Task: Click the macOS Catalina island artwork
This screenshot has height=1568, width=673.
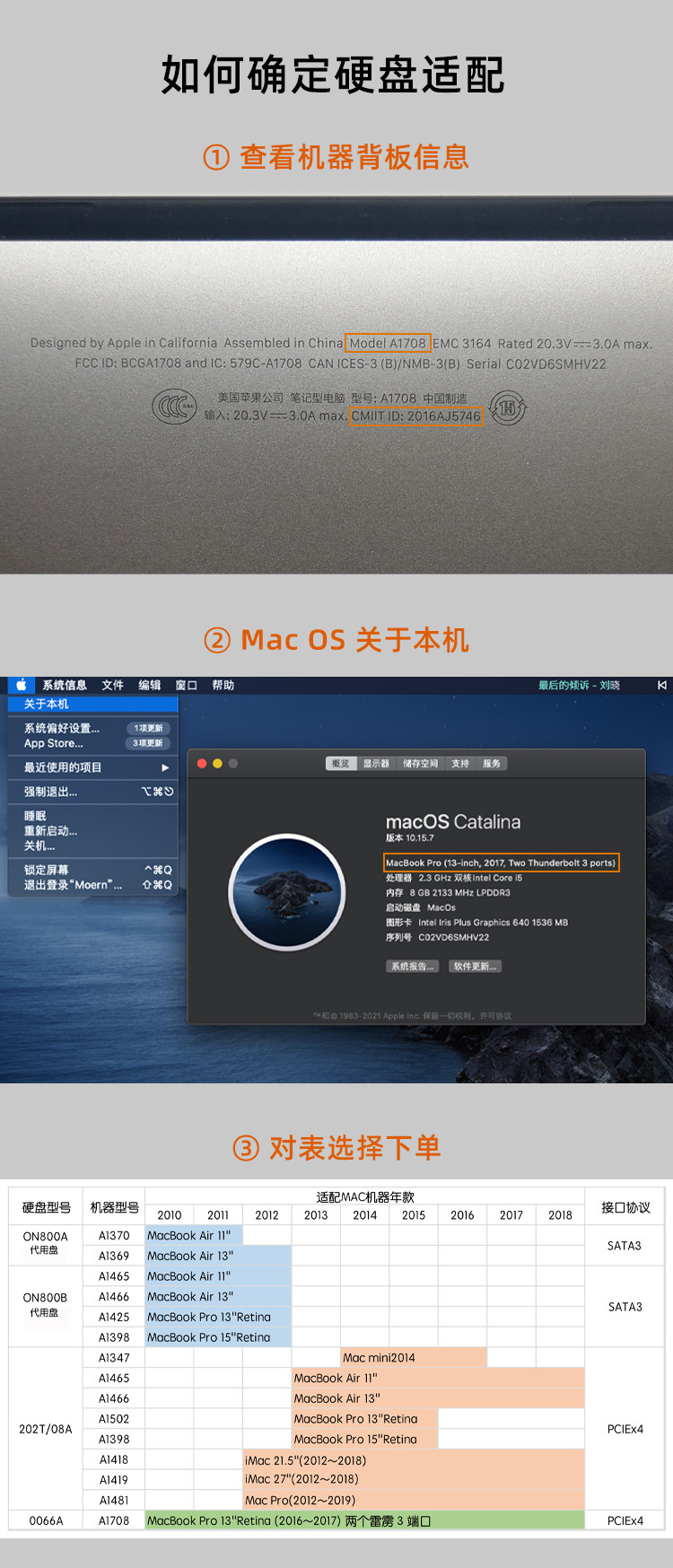Action: (287, 892)
